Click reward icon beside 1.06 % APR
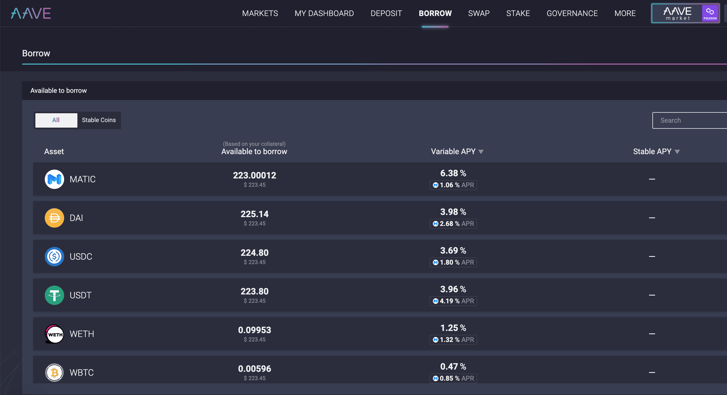The image size is (727, 395). click(x=435, y=185)
